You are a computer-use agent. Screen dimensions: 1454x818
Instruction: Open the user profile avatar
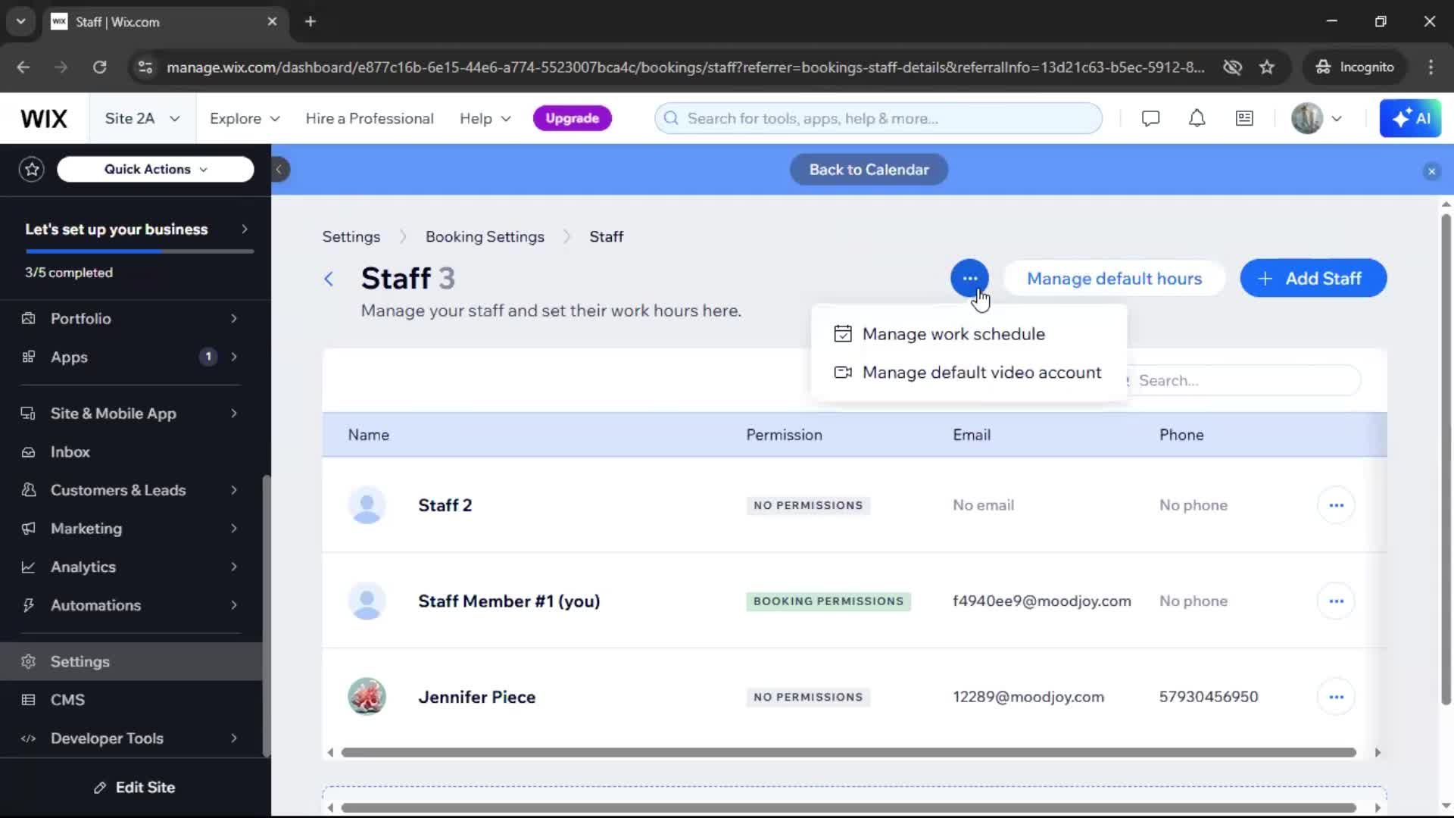click(x=1307, y=119)
